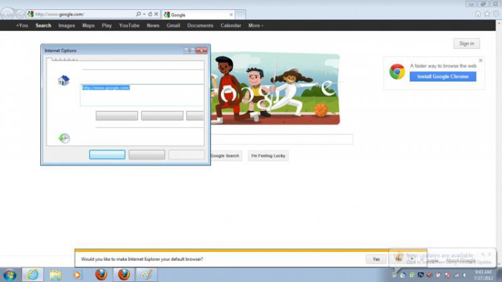Expand the address bar search dropdown arrow
The width and height of the screenshot is (502, 282).
[x=144, y=14]
